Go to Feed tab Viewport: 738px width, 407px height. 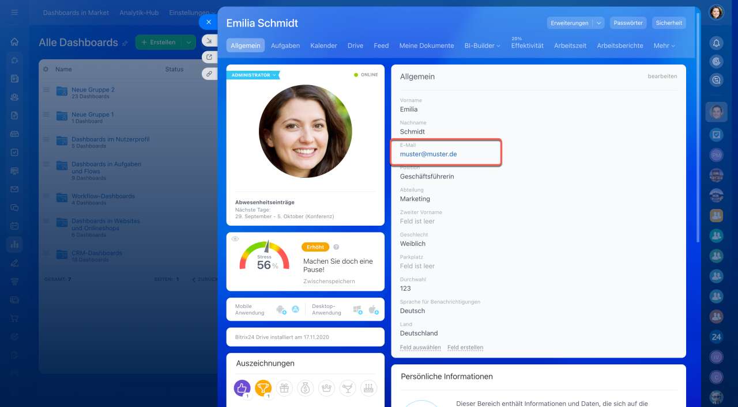pos(381,45)
